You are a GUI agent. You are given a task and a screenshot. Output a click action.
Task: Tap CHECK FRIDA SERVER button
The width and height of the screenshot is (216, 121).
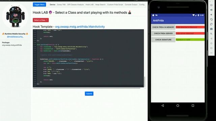pos(163,33)
